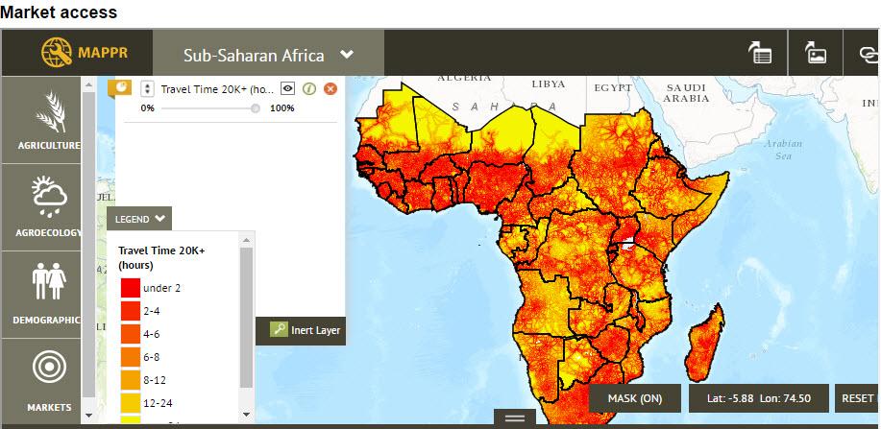Screen dimensions: 881x429
Task: Click the share link chain icon
Action: point(866,54)
